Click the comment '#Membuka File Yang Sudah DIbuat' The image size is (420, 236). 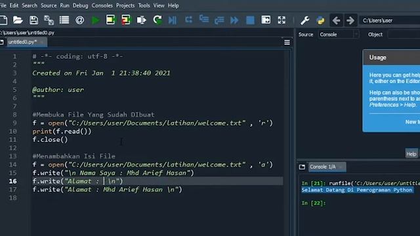pyautogui.click(x=93, y=115)
